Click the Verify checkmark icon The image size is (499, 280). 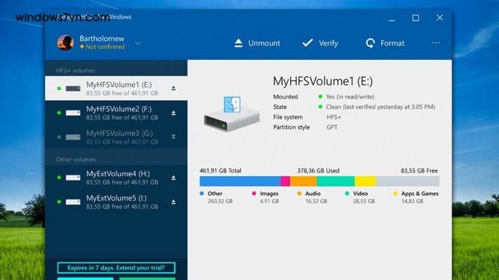[307, 43]
